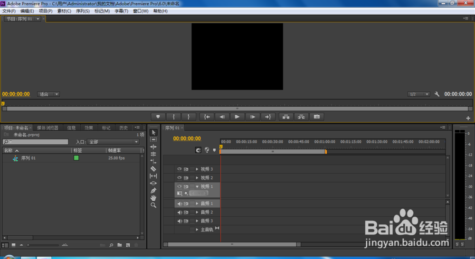The image size is (475, 259).
Task: Toggle visibility eye of 视频 2 track
Action: (x=180, y=177)
